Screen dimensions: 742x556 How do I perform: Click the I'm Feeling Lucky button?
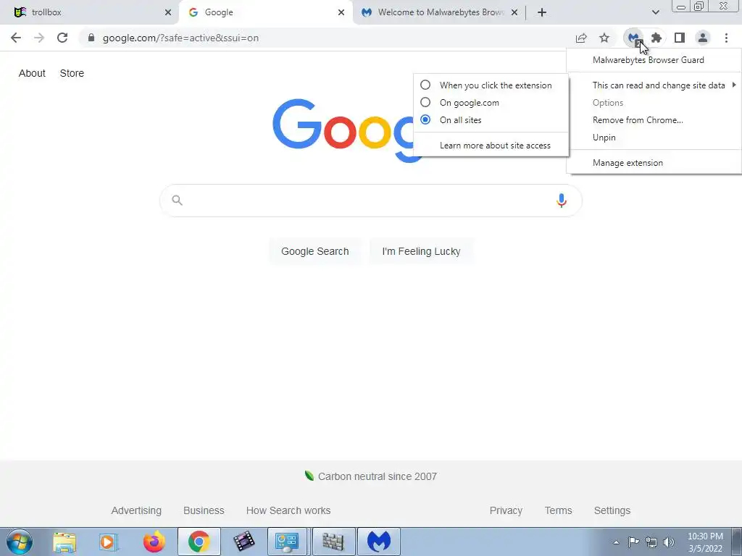(421, 251)
